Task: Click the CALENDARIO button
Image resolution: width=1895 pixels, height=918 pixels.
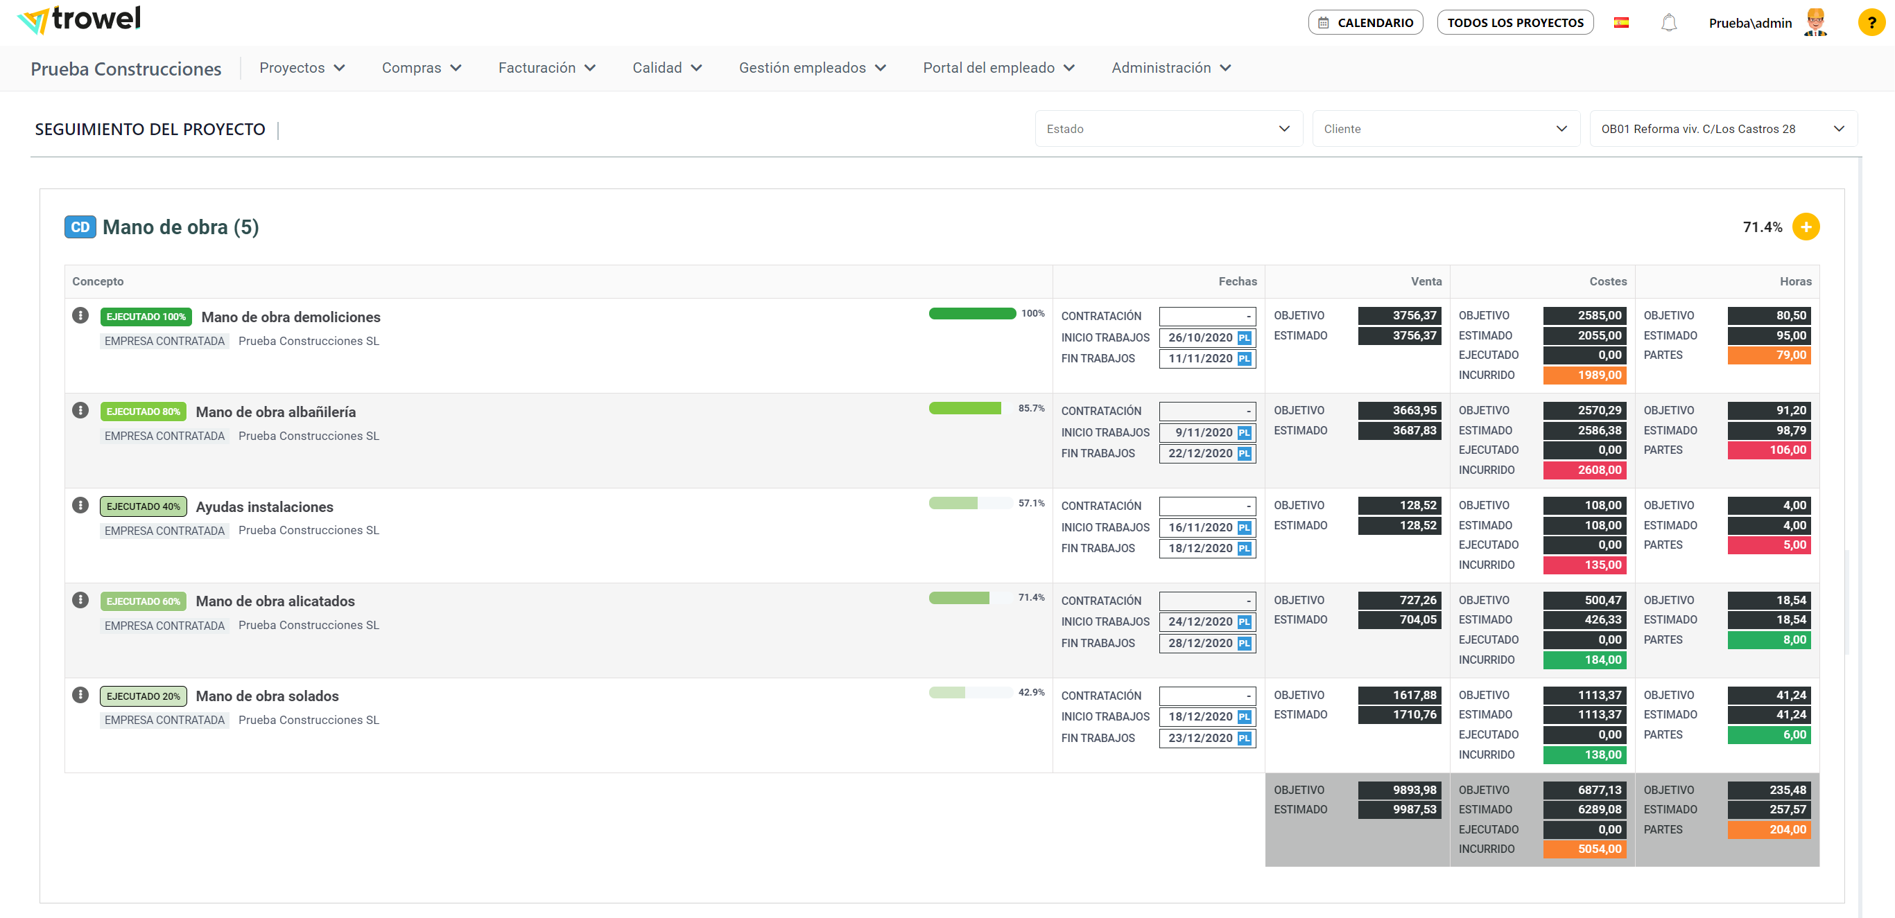Action: pos(1365,23)
